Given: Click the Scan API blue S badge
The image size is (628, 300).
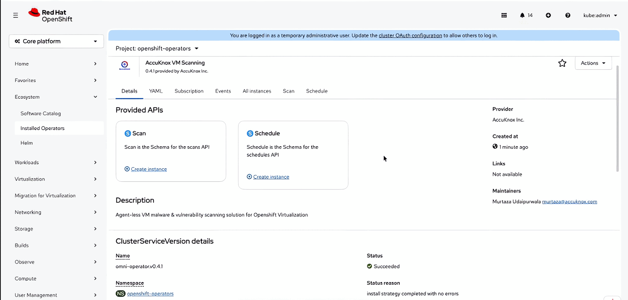Looking at the screenshot, I should pyautogui.click(x=128, y=133).
